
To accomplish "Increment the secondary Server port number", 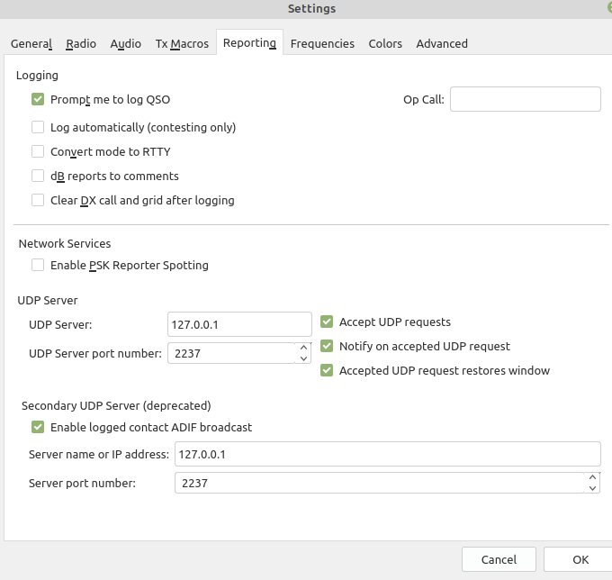I will 592,477.
